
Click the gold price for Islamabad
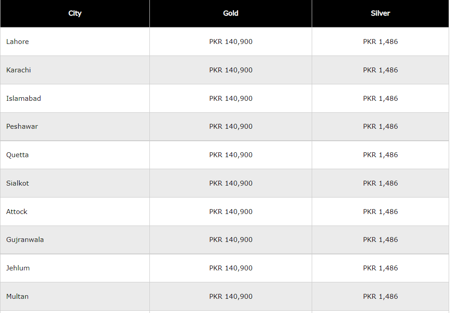pos(231,99)
